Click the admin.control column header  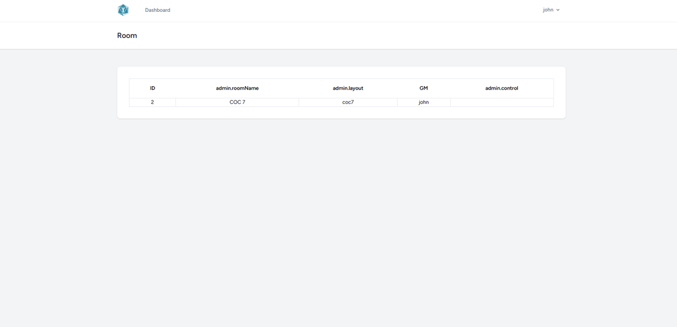(502, 89)
